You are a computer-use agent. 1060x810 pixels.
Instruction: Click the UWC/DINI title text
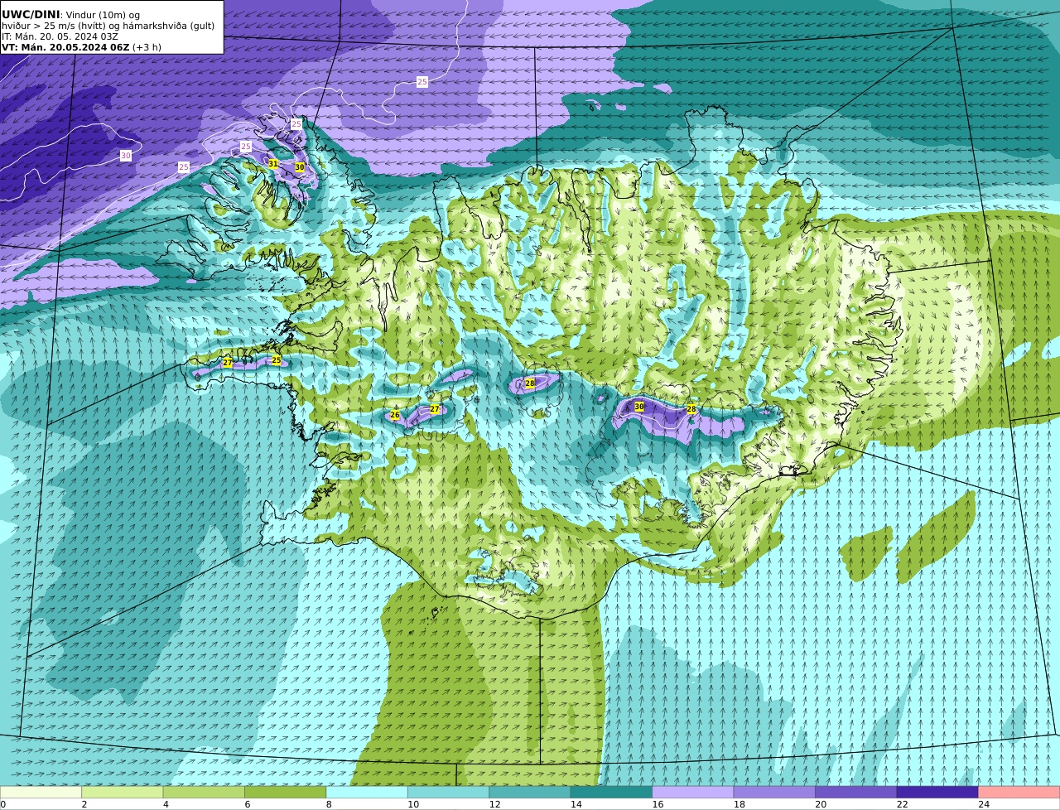click(31, 15)
